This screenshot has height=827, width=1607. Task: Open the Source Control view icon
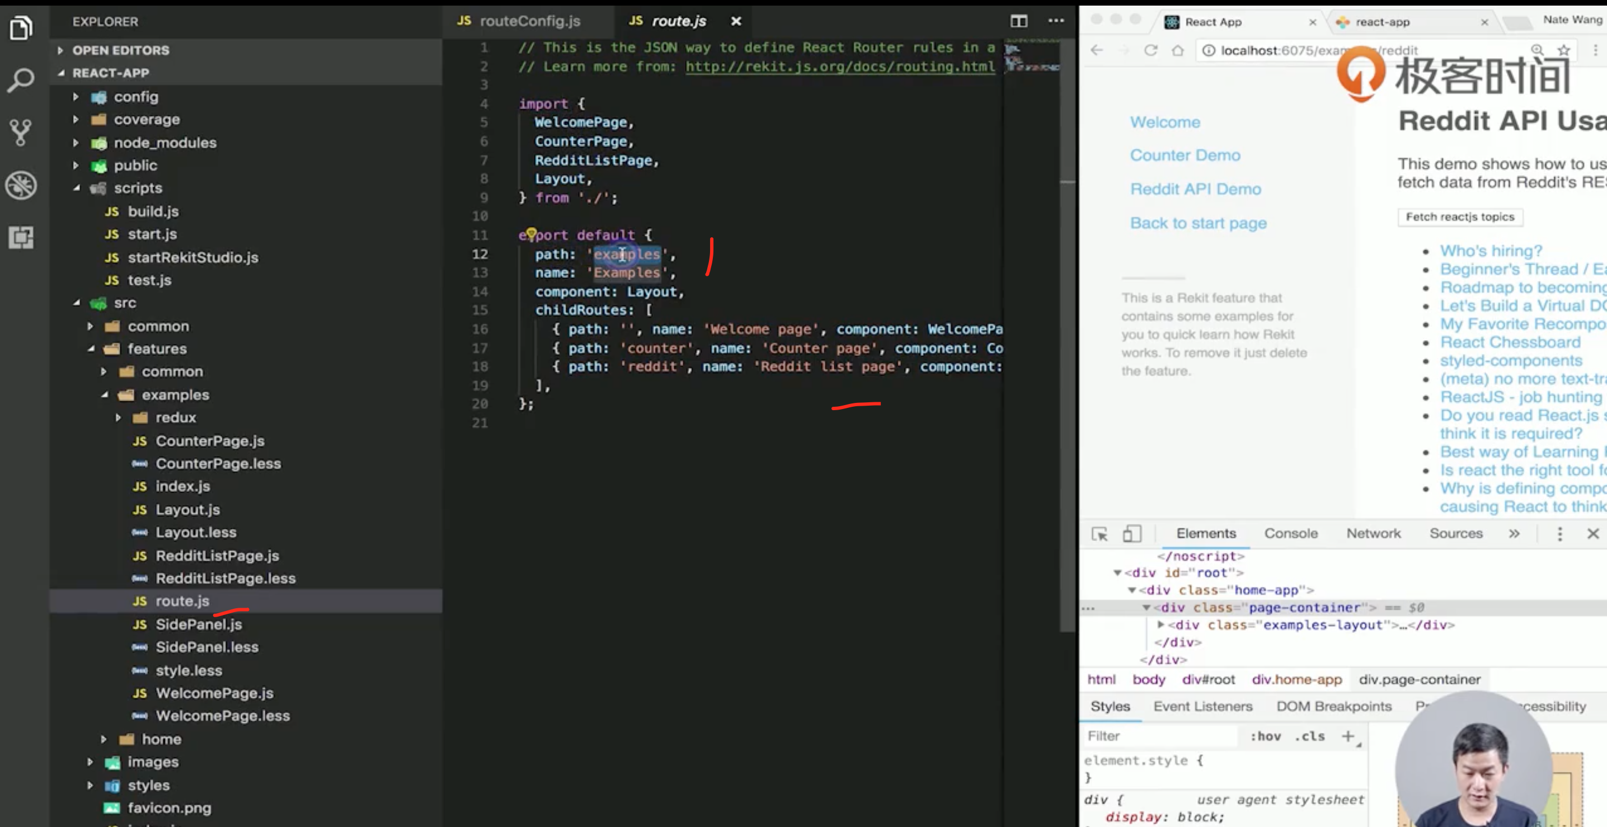pyautogui.click(x=21, y=132)
